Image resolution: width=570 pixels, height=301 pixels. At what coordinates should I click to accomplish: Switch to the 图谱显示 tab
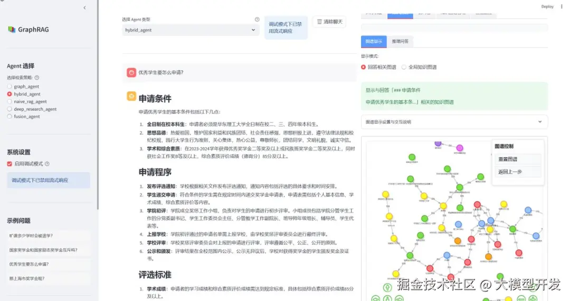[374, 41]
